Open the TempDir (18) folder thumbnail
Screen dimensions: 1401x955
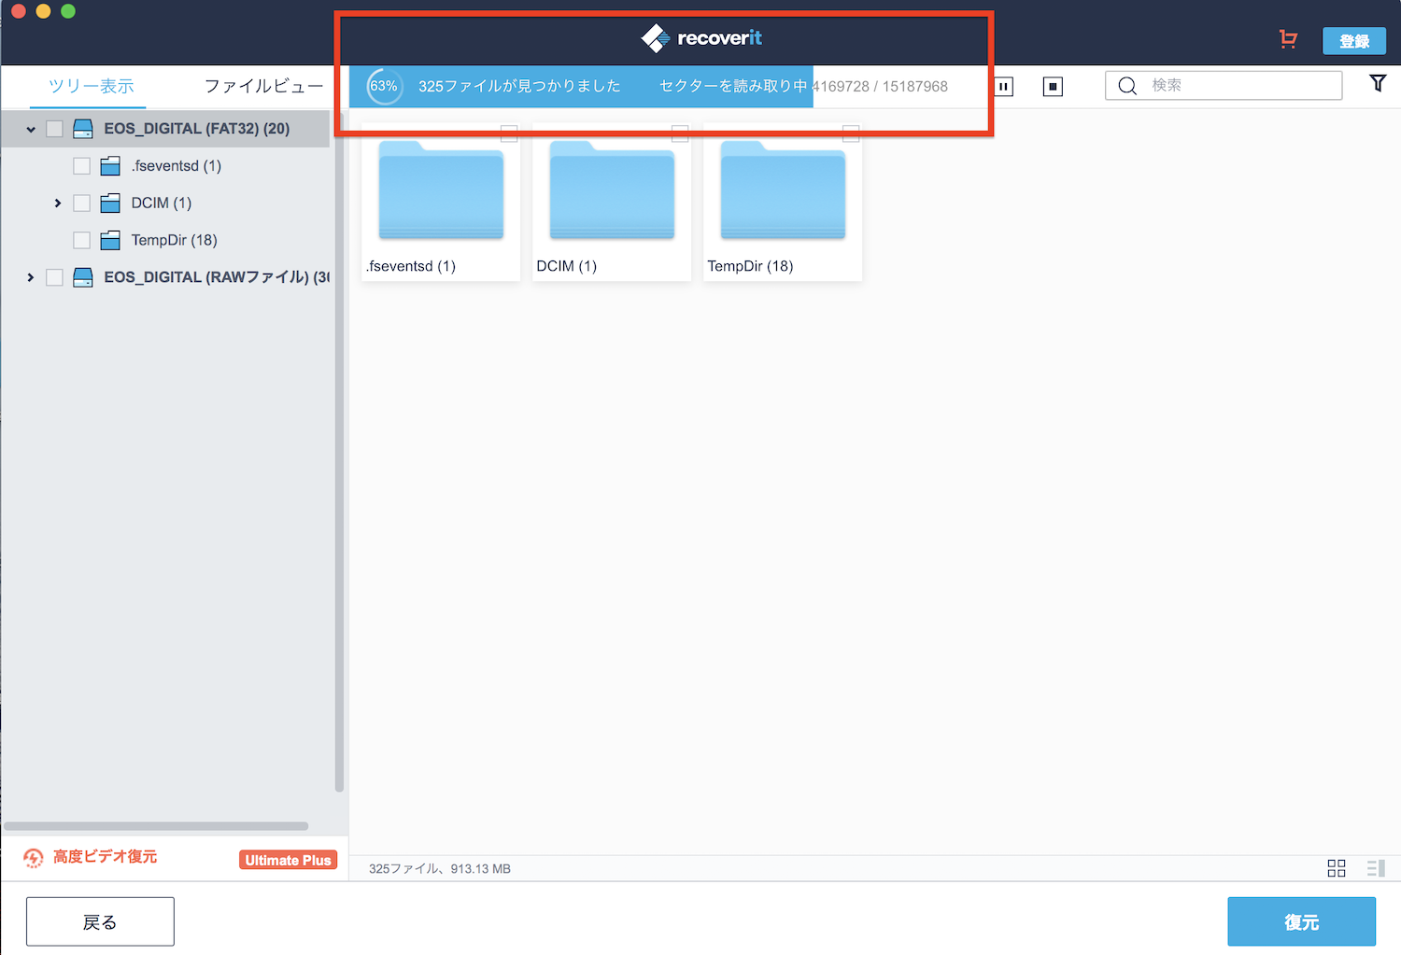[783, 202]
